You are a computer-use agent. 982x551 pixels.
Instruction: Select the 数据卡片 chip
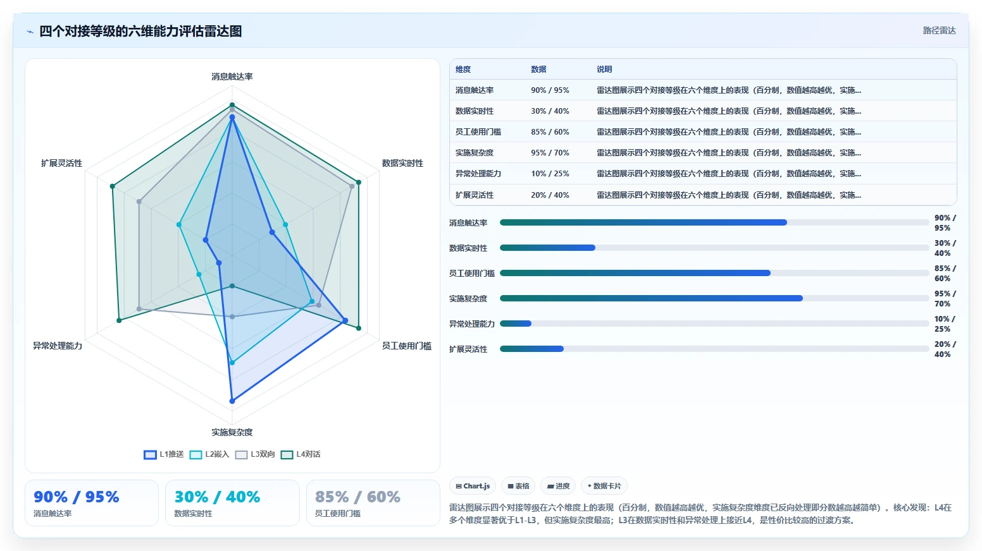[604, 486]
